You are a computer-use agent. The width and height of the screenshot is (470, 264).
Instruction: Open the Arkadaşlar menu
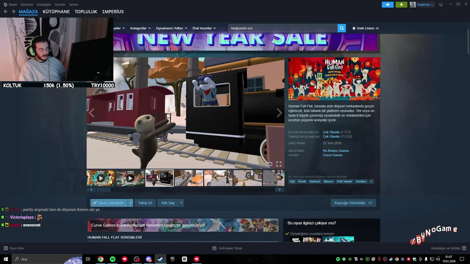click(44, 5)
